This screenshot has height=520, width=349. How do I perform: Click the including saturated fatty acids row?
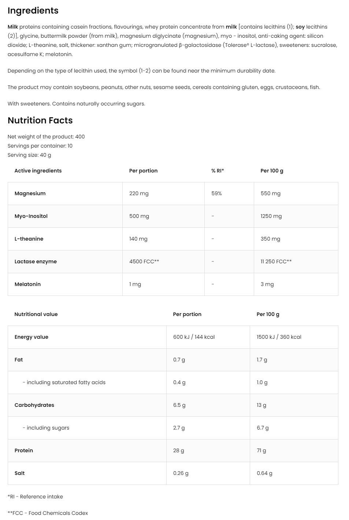click(x=66, y=382)
